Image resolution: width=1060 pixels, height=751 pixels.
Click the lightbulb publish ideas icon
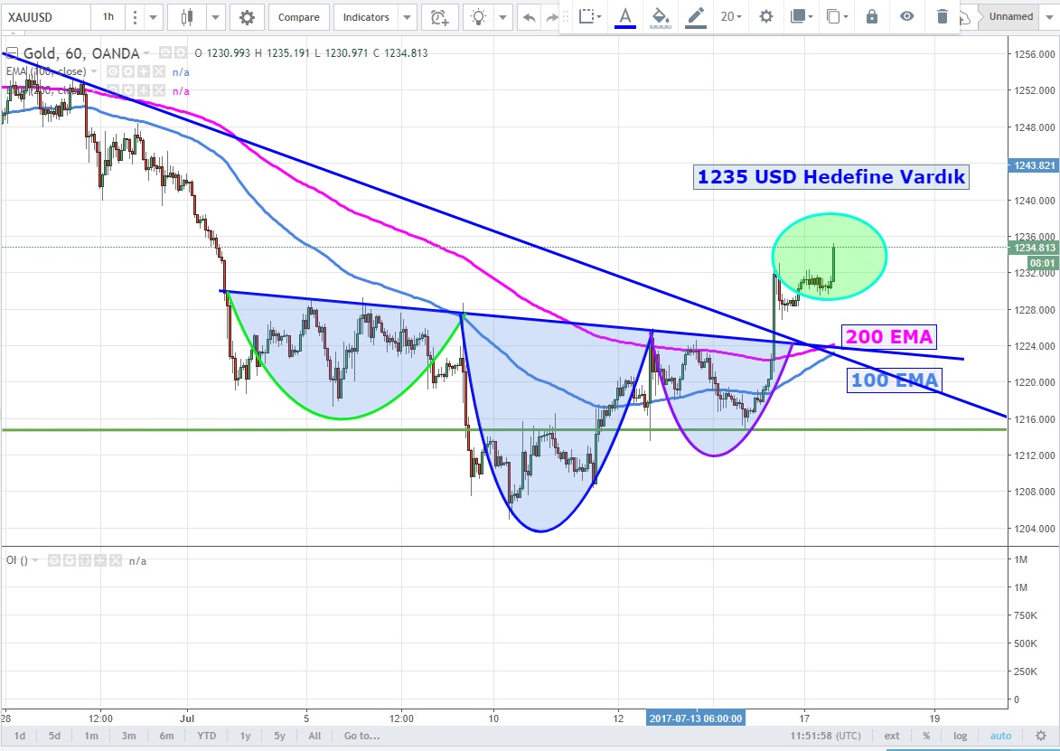pos(479,17)
